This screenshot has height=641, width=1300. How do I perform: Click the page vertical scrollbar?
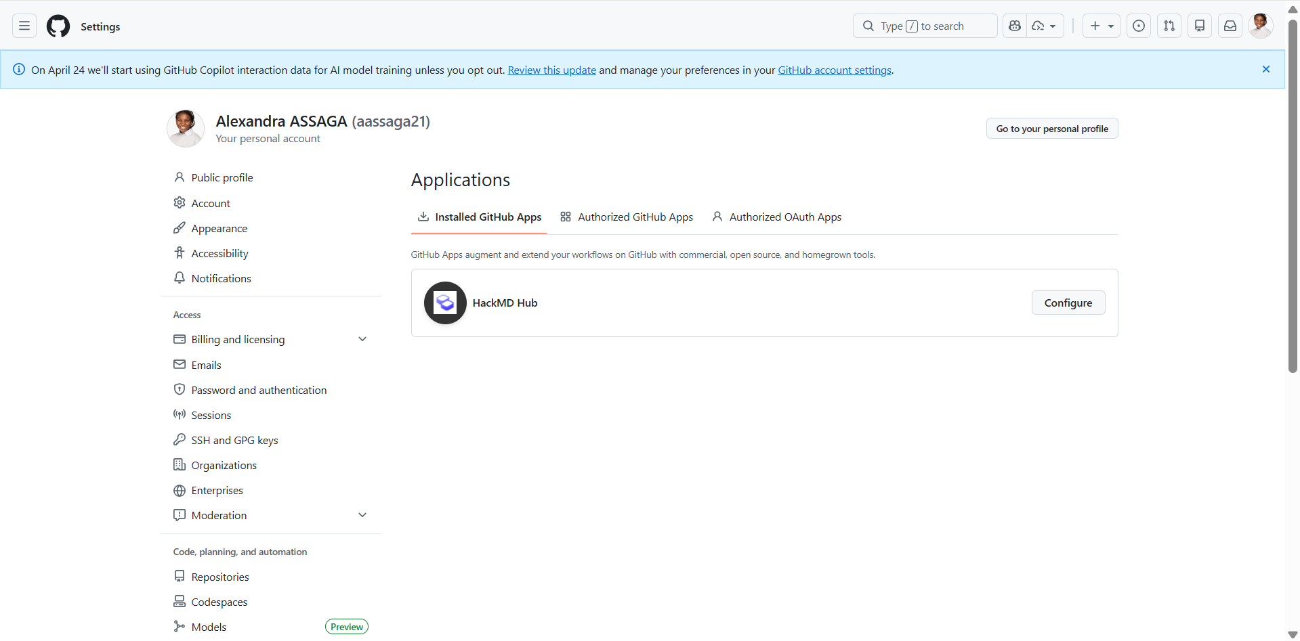click(x=1293, y=196)
